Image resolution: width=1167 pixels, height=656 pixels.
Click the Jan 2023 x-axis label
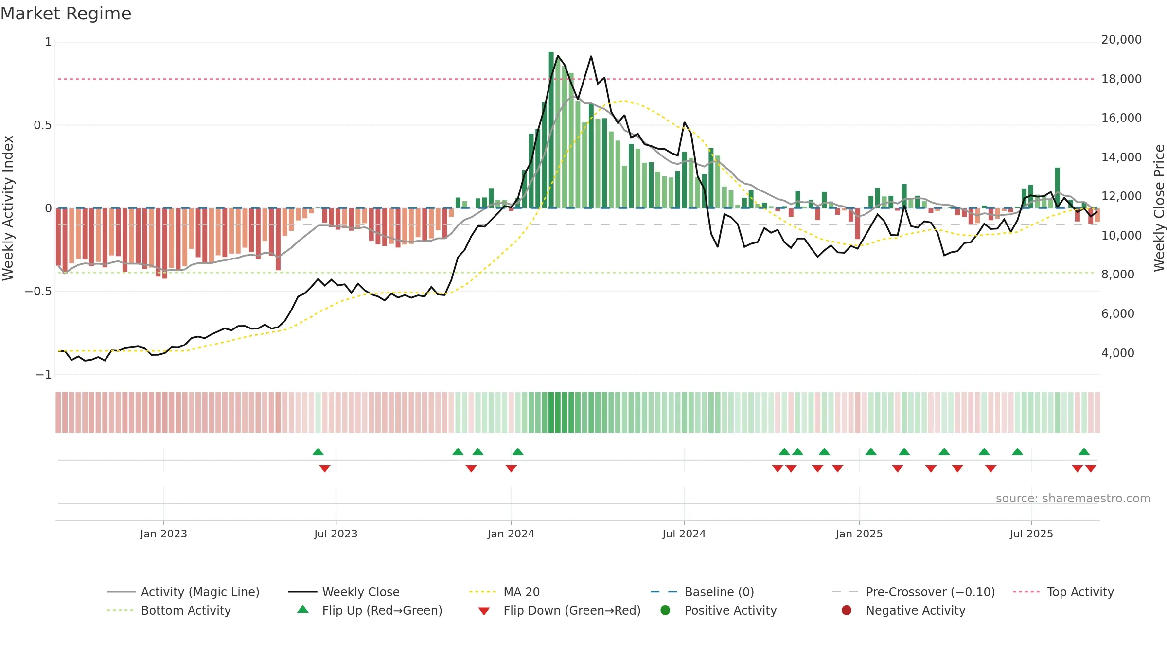pyautogui.click(x=163, y=534)
